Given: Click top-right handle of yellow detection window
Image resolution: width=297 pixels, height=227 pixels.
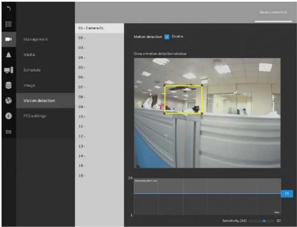Looking at the screenshot, I should (x=202, y=86).
